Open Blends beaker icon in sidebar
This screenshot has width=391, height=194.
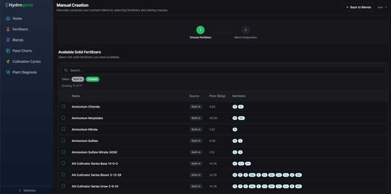[x=8, y=40]
